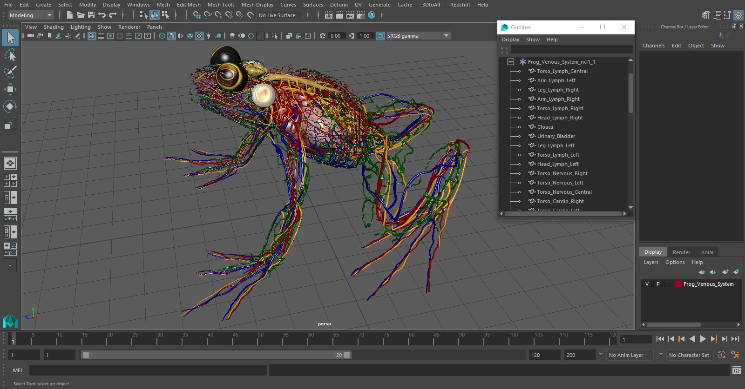Toggle V visibility for Frog_Venous_System layer
The height and width of the screenshot is (389, 745).
tap(647, 284)
